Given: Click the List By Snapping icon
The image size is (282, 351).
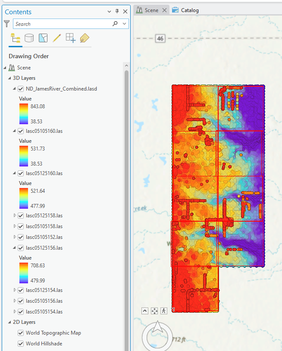Looking at the screenshot, I should pos(70,38).
